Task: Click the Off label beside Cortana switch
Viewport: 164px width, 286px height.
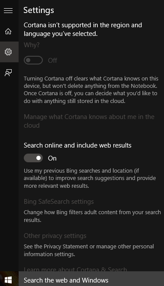Action: (52, 61)
